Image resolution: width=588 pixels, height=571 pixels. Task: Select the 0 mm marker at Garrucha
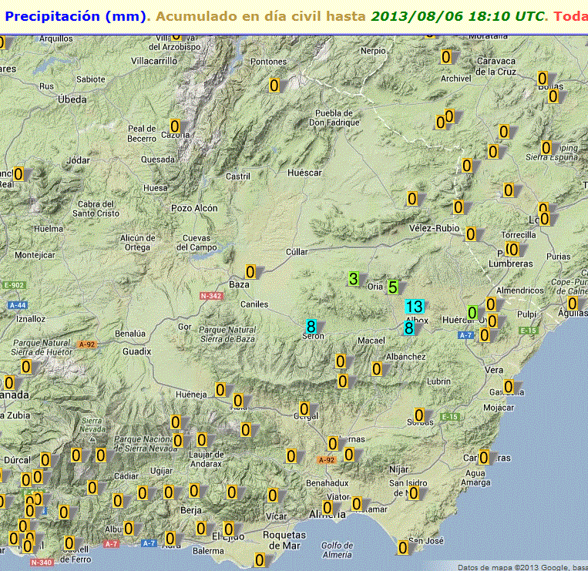pyautogui.click(x=509, y=386)
